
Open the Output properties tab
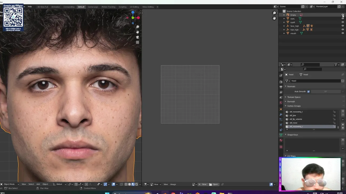[281, 87]
